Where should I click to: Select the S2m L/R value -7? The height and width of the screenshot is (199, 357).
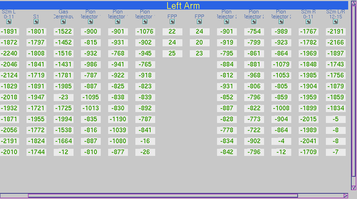(x=335, y=152)
